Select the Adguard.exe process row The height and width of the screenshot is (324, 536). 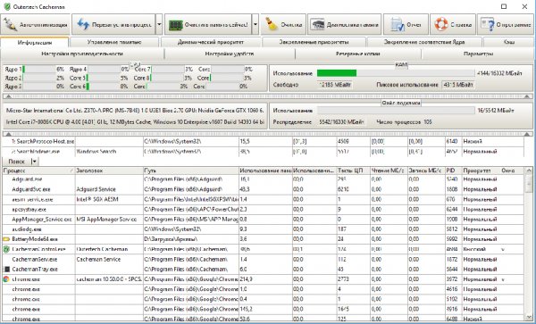point(264,179)
